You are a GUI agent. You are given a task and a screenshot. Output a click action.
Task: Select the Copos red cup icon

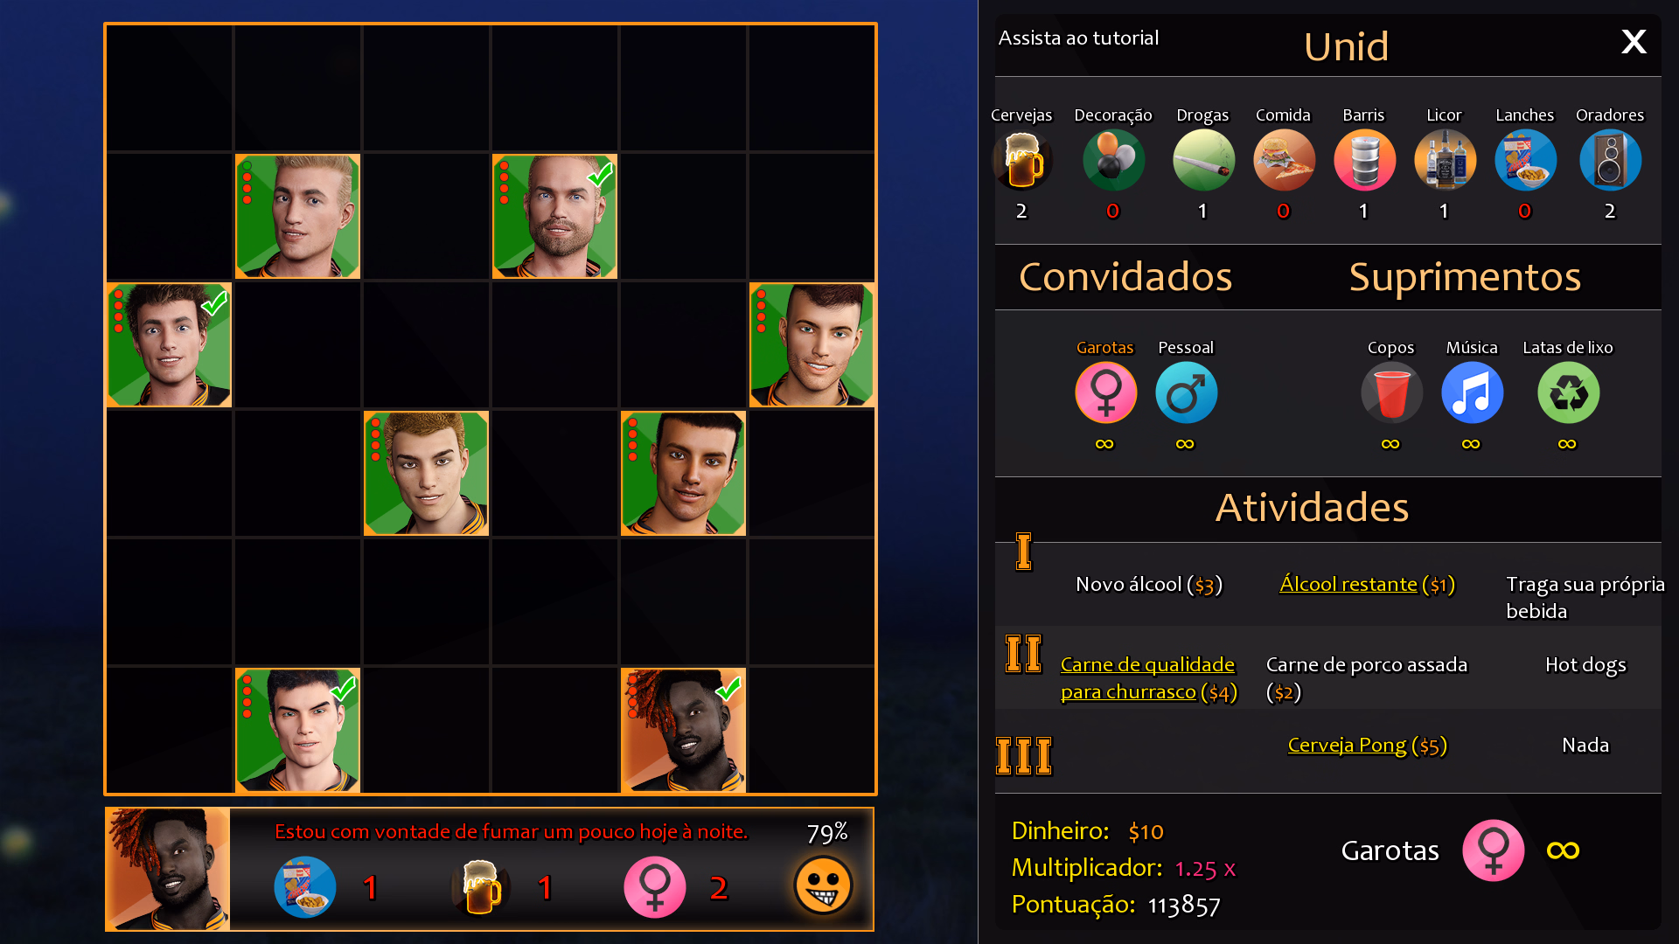click(x=1391, y=392)
